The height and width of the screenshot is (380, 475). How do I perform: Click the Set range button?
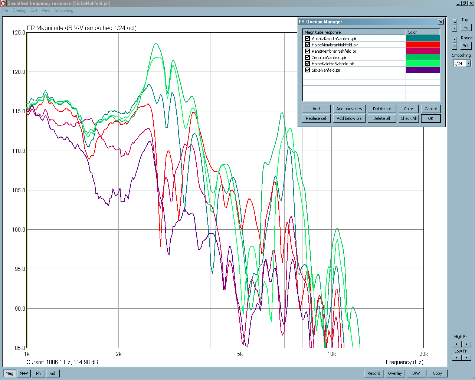pyautogui.click(x=466, y=46)
